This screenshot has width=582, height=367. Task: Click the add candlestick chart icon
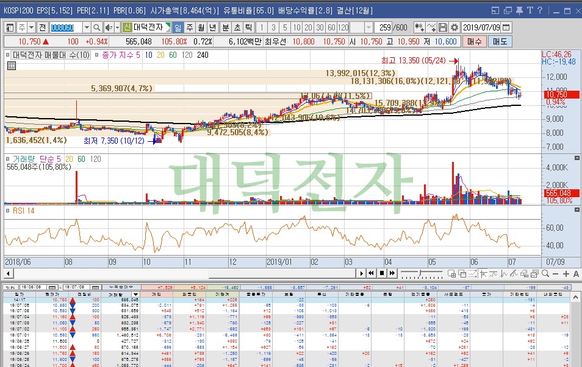420,27
